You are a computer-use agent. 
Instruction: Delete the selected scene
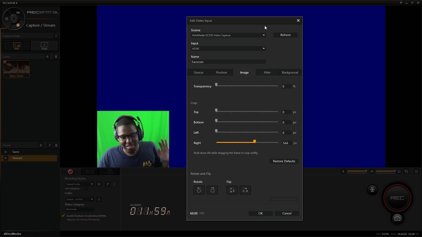(x=56, y=57)
